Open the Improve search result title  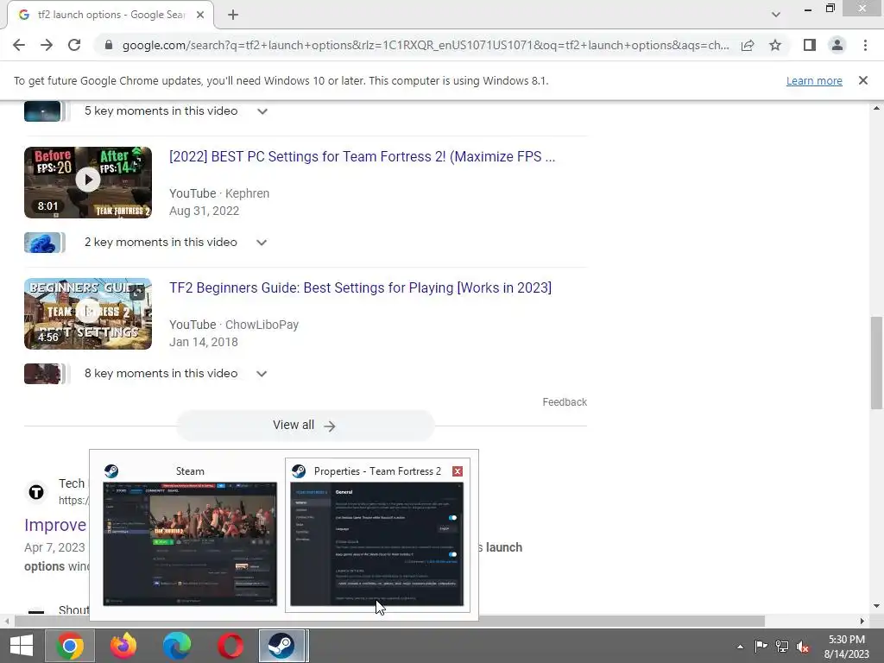coord(55,525)
